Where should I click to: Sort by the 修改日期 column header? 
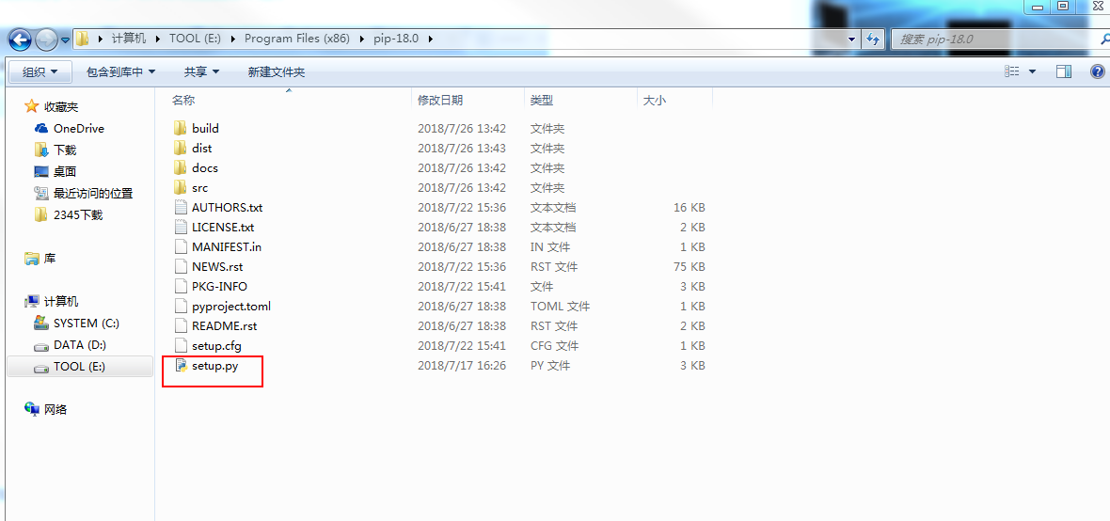tap(440, 101)
